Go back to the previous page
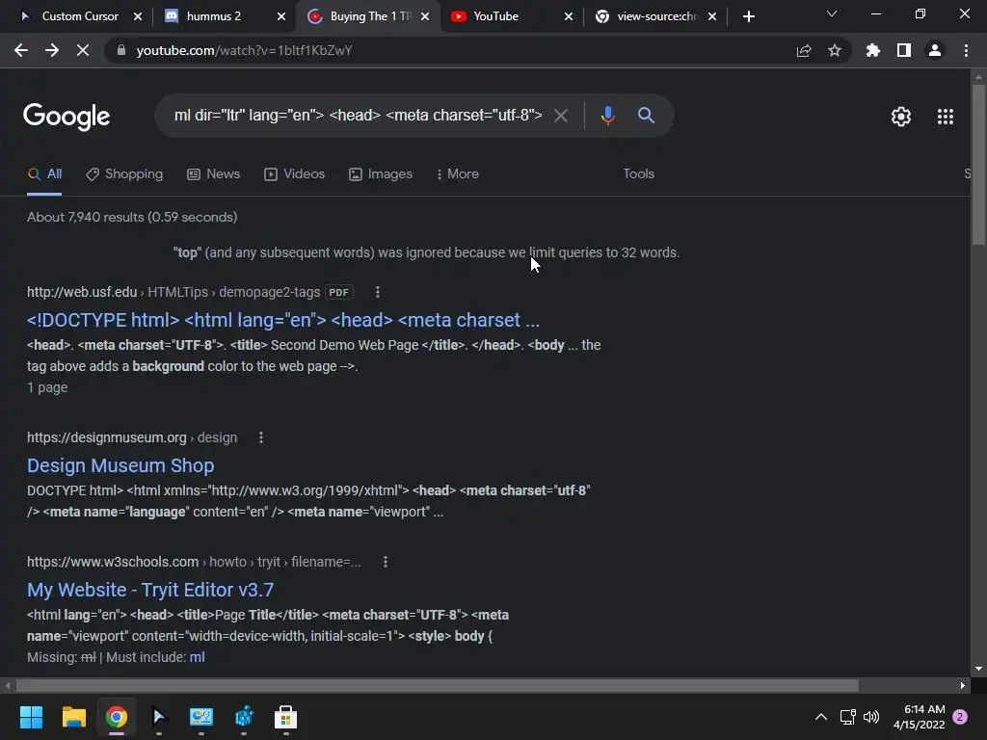 click(x=21, y=50)
